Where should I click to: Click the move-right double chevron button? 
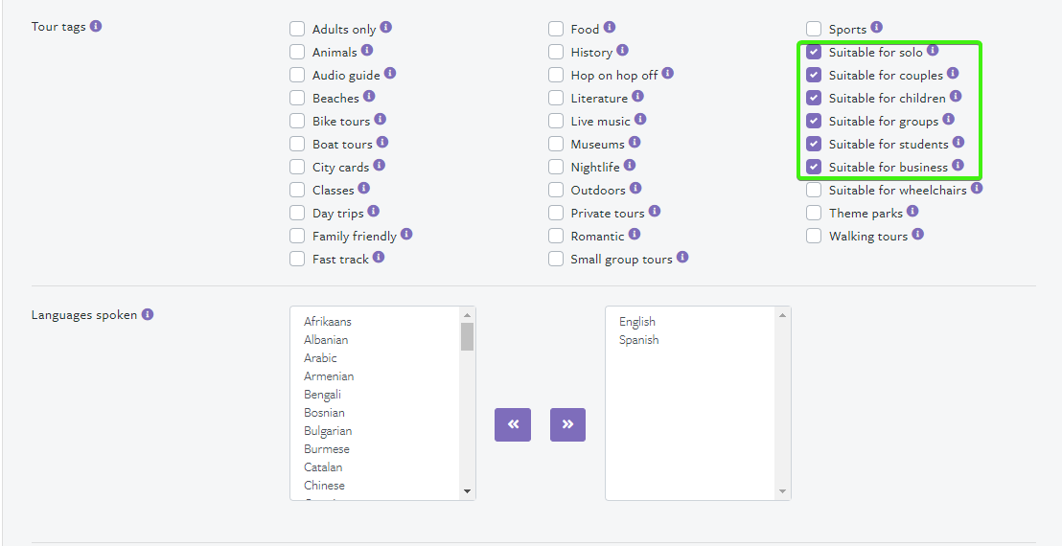pyautogui.click(x=567, y=425)
